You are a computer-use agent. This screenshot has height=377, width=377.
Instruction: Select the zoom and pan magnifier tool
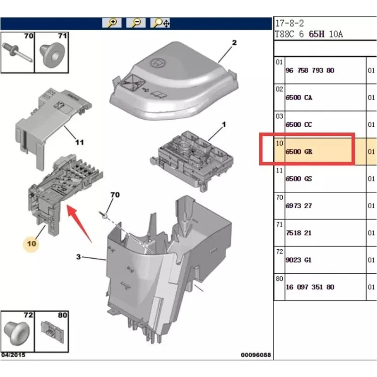(x=160, y=23)
